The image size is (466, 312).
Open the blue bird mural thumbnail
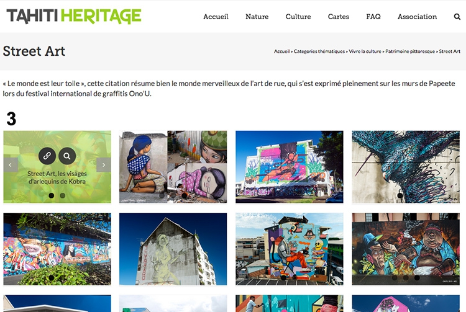point(406,167)
